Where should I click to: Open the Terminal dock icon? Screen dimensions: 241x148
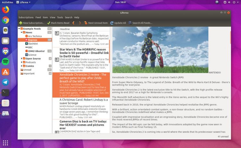5,93
